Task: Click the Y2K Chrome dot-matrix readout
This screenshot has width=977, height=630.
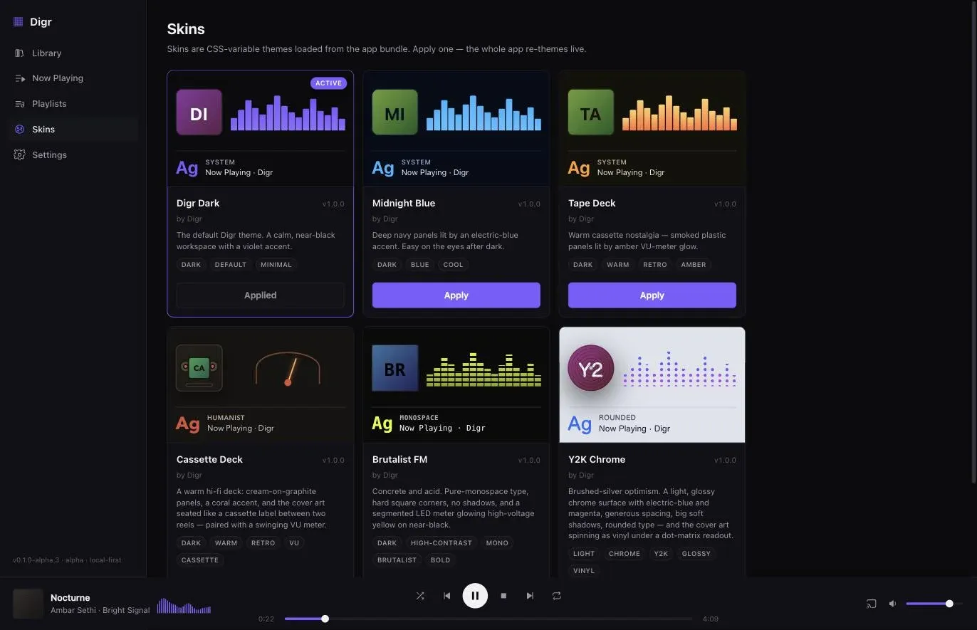Action: point(679,368)
